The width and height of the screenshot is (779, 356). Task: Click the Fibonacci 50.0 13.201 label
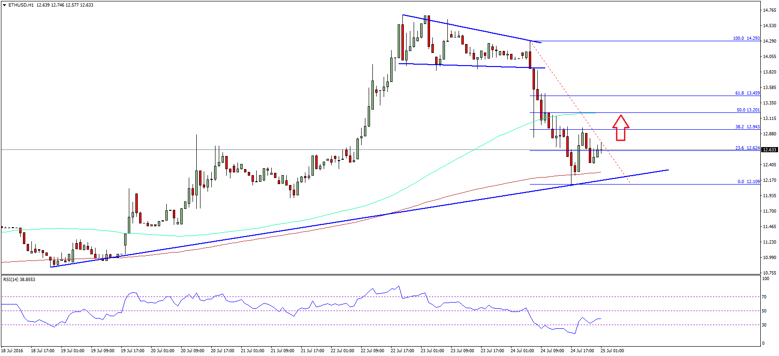748,110
